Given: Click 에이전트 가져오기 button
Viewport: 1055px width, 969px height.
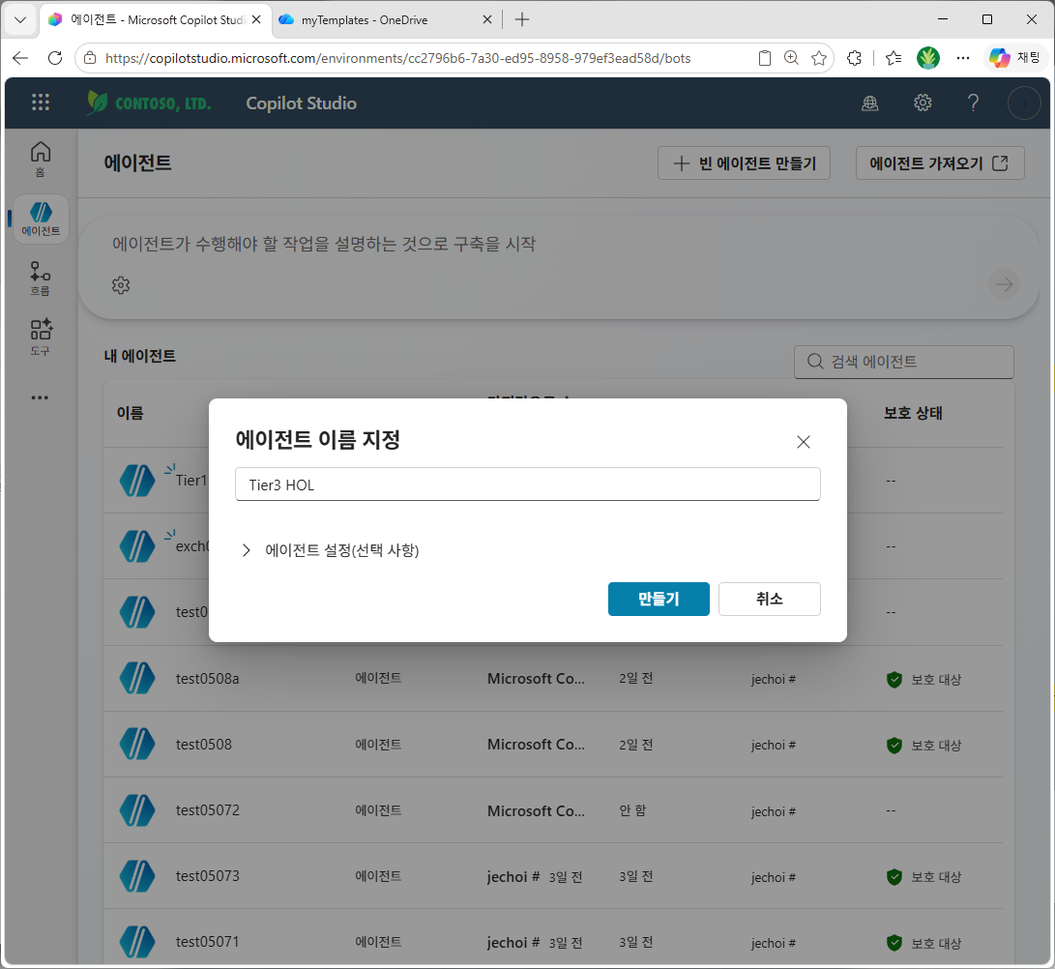Looking at the screenshot, I should coord(940,163).
